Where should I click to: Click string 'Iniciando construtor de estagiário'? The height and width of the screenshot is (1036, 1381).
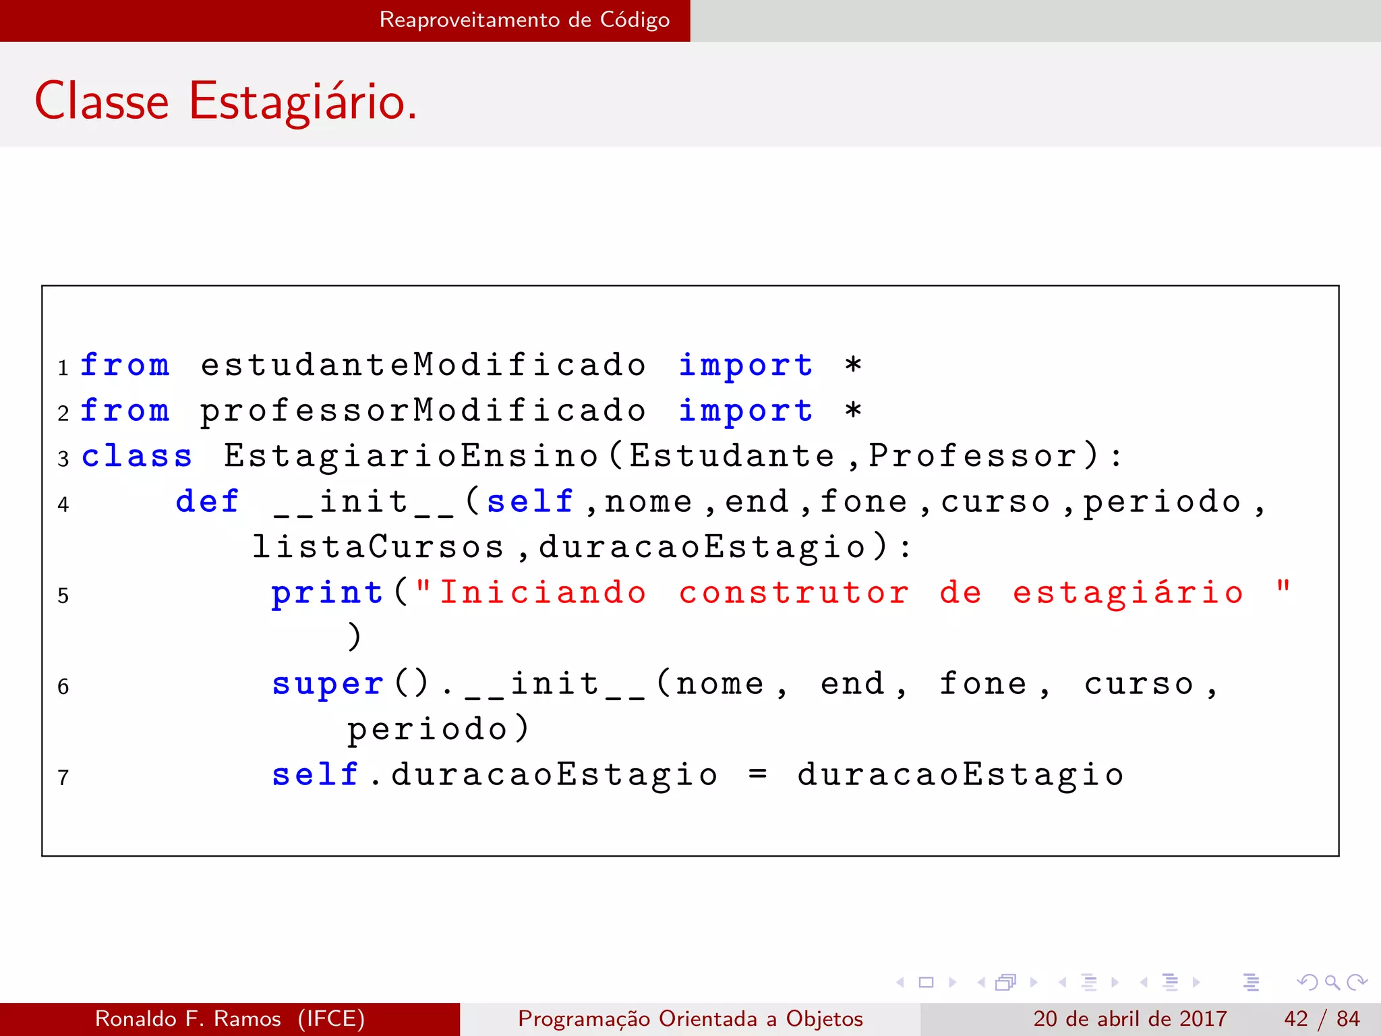(841, 593)
